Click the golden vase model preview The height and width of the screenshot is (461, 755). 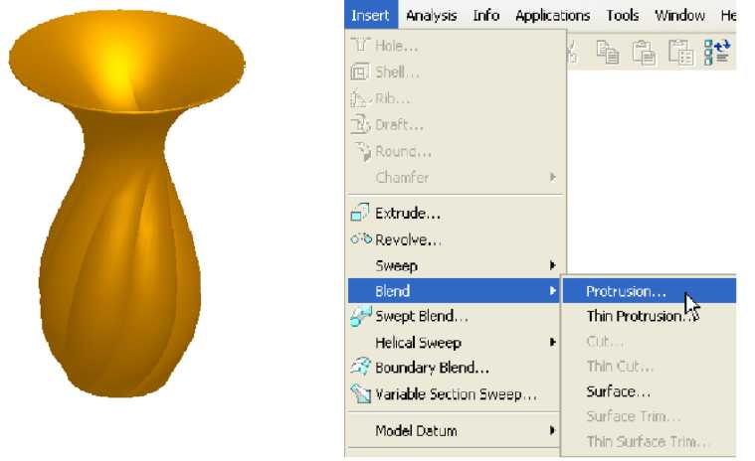(127, 205)
